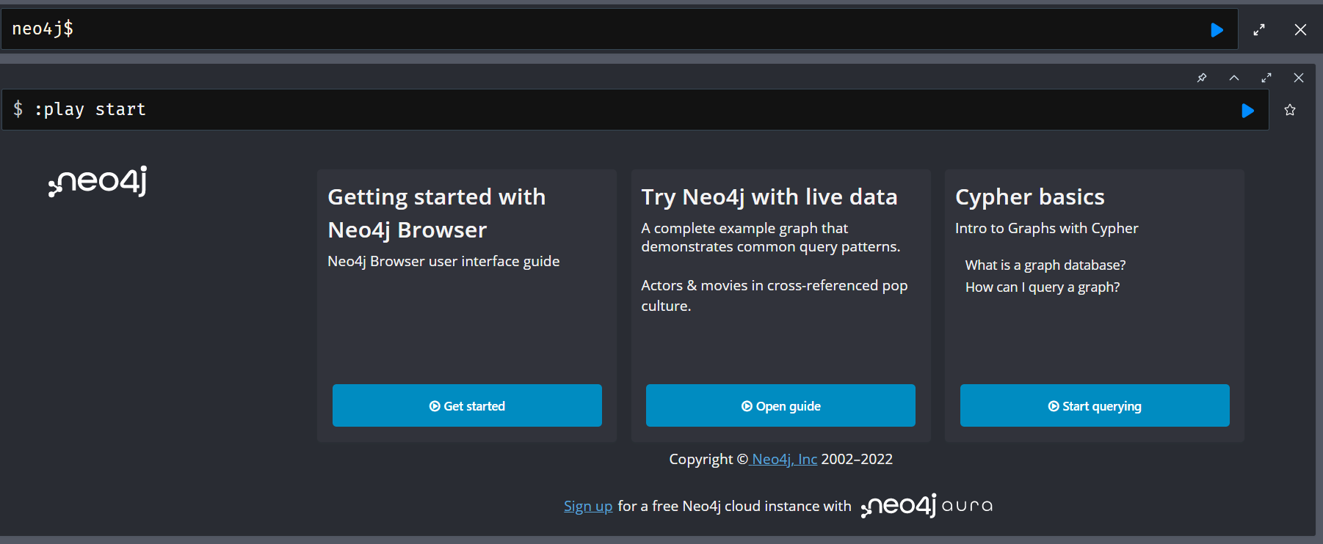This screenshot has height=544, width=1323.
Task: Click the text What is a graph database?
Action: pos(1045,265)
